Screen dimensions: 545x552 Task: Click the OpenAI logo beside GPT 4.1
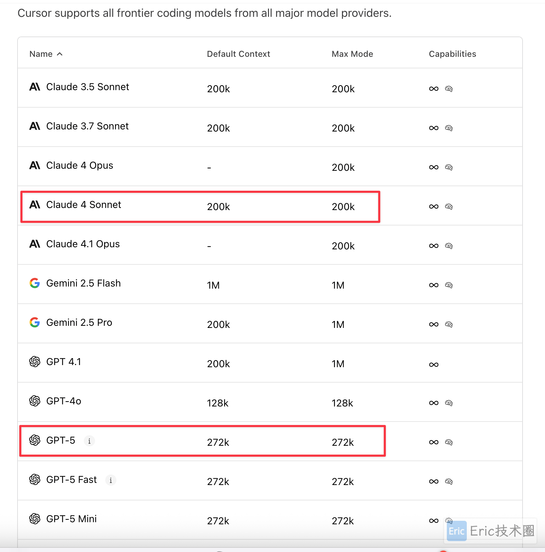(x=35, y=362)
